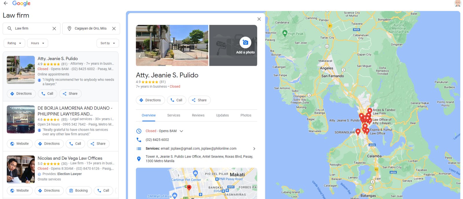463x199 pixels.
Task: Open De Borja Lamorena and Duano thumbnail
Action: [x=21, y=119]
